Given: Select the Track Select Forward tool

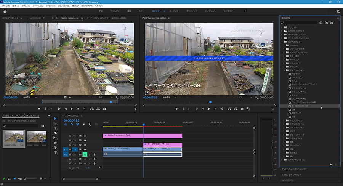Looking at the screenshot, I should [x=55, y=123].
